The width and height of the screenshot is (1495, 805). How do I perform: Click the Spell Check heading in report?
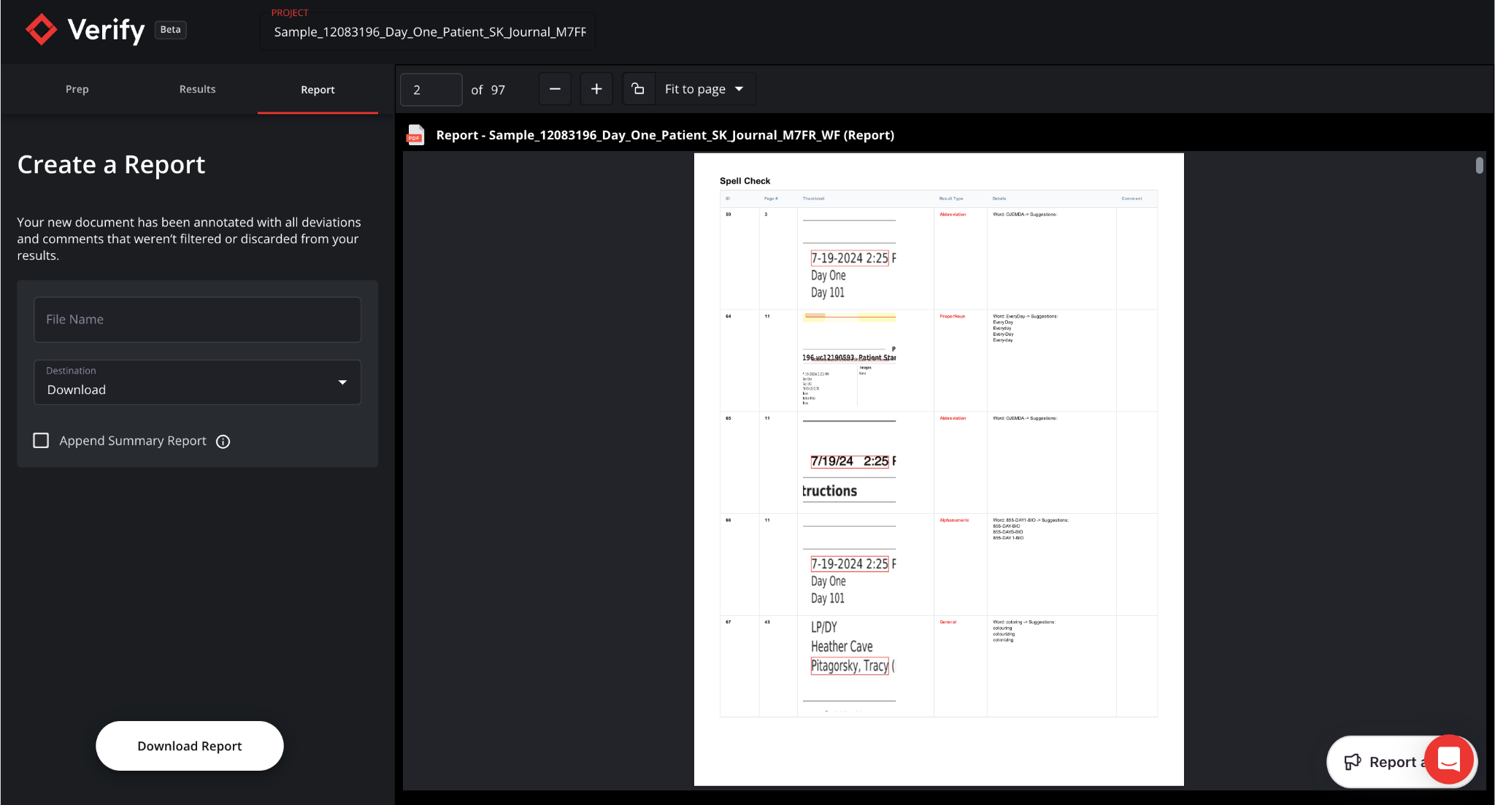745,181
